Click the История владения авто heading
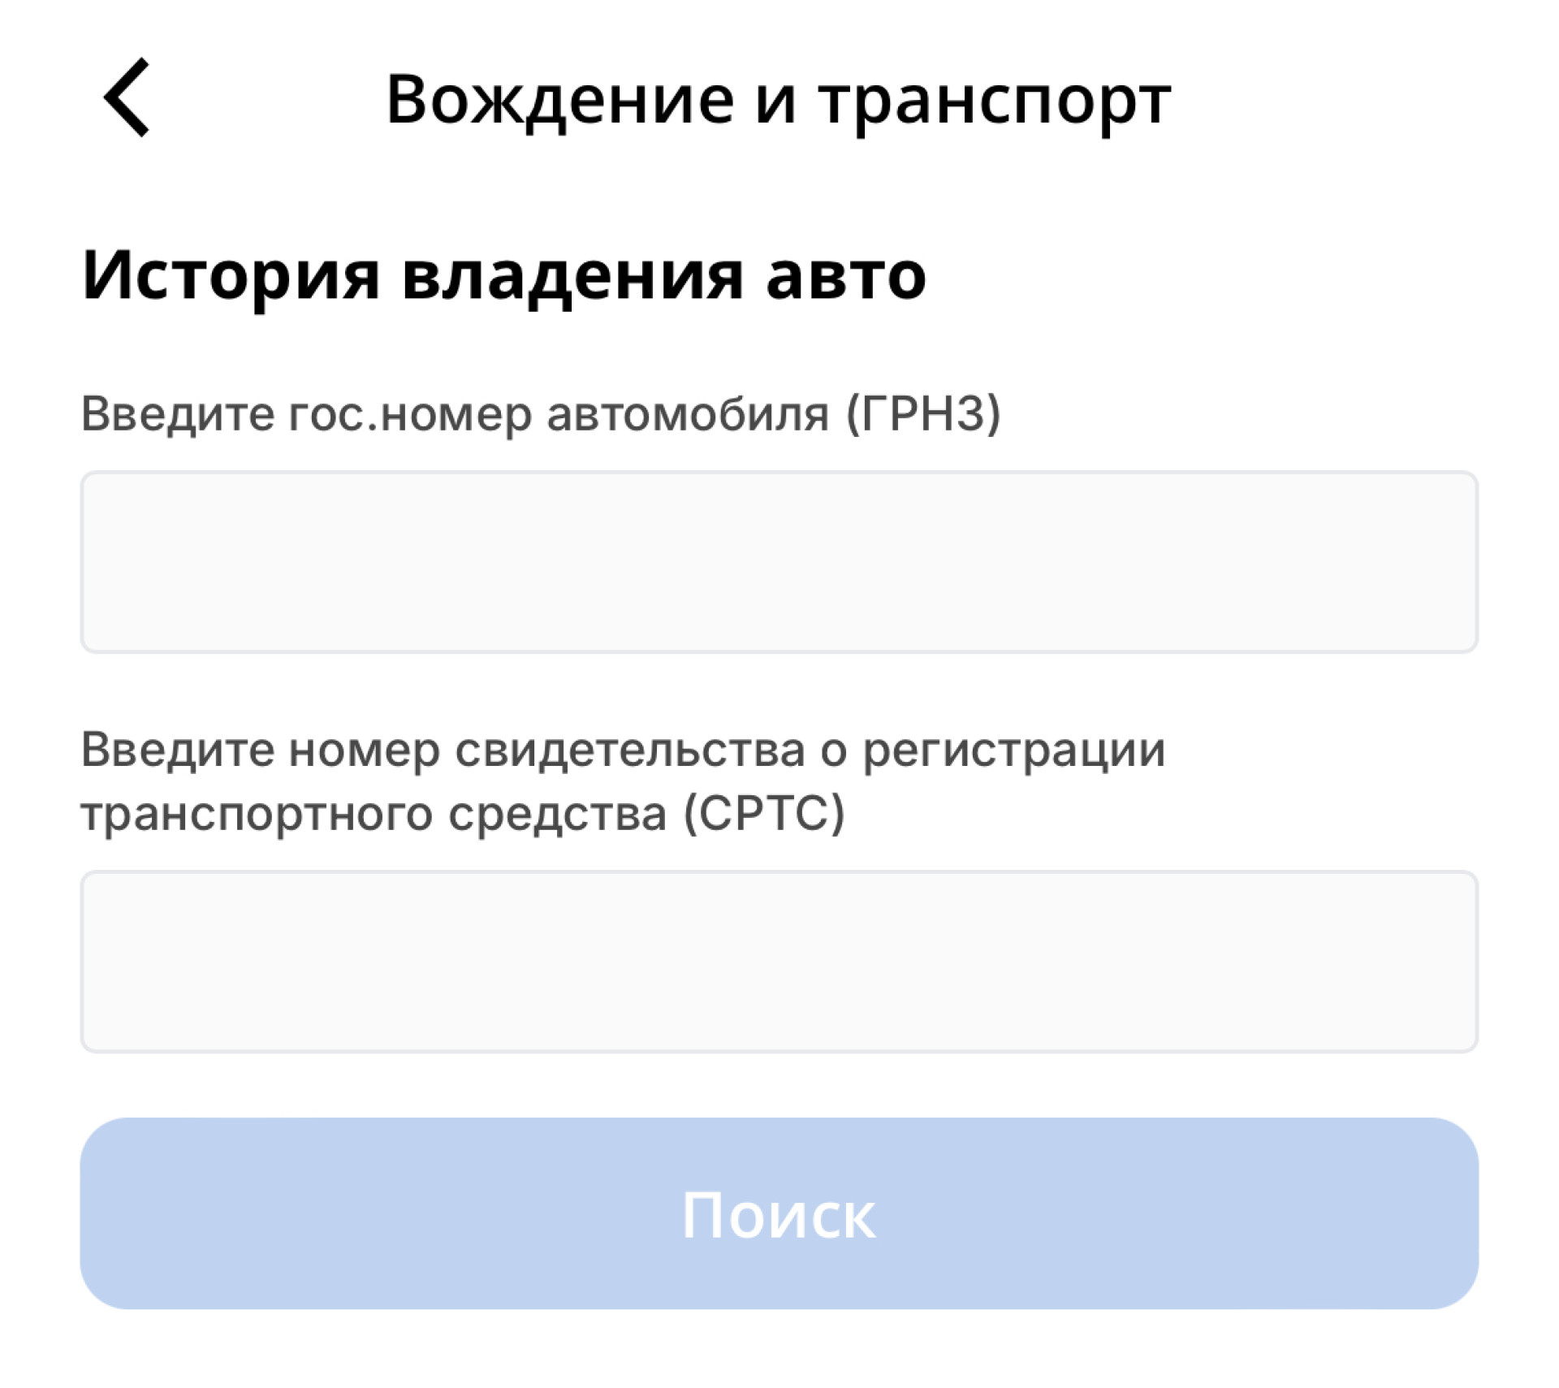The image size is (1559, 1388). [503, 275]
